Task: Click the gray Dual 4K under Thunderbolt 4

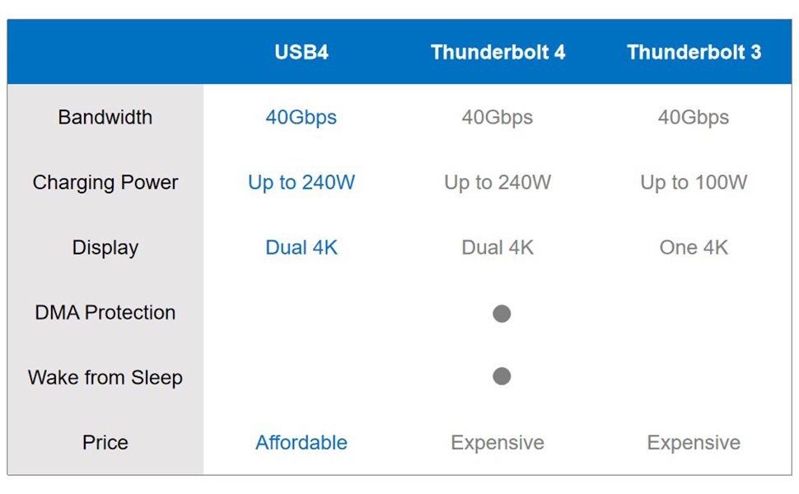Action: pyautogui.click(x=498, y=247)
